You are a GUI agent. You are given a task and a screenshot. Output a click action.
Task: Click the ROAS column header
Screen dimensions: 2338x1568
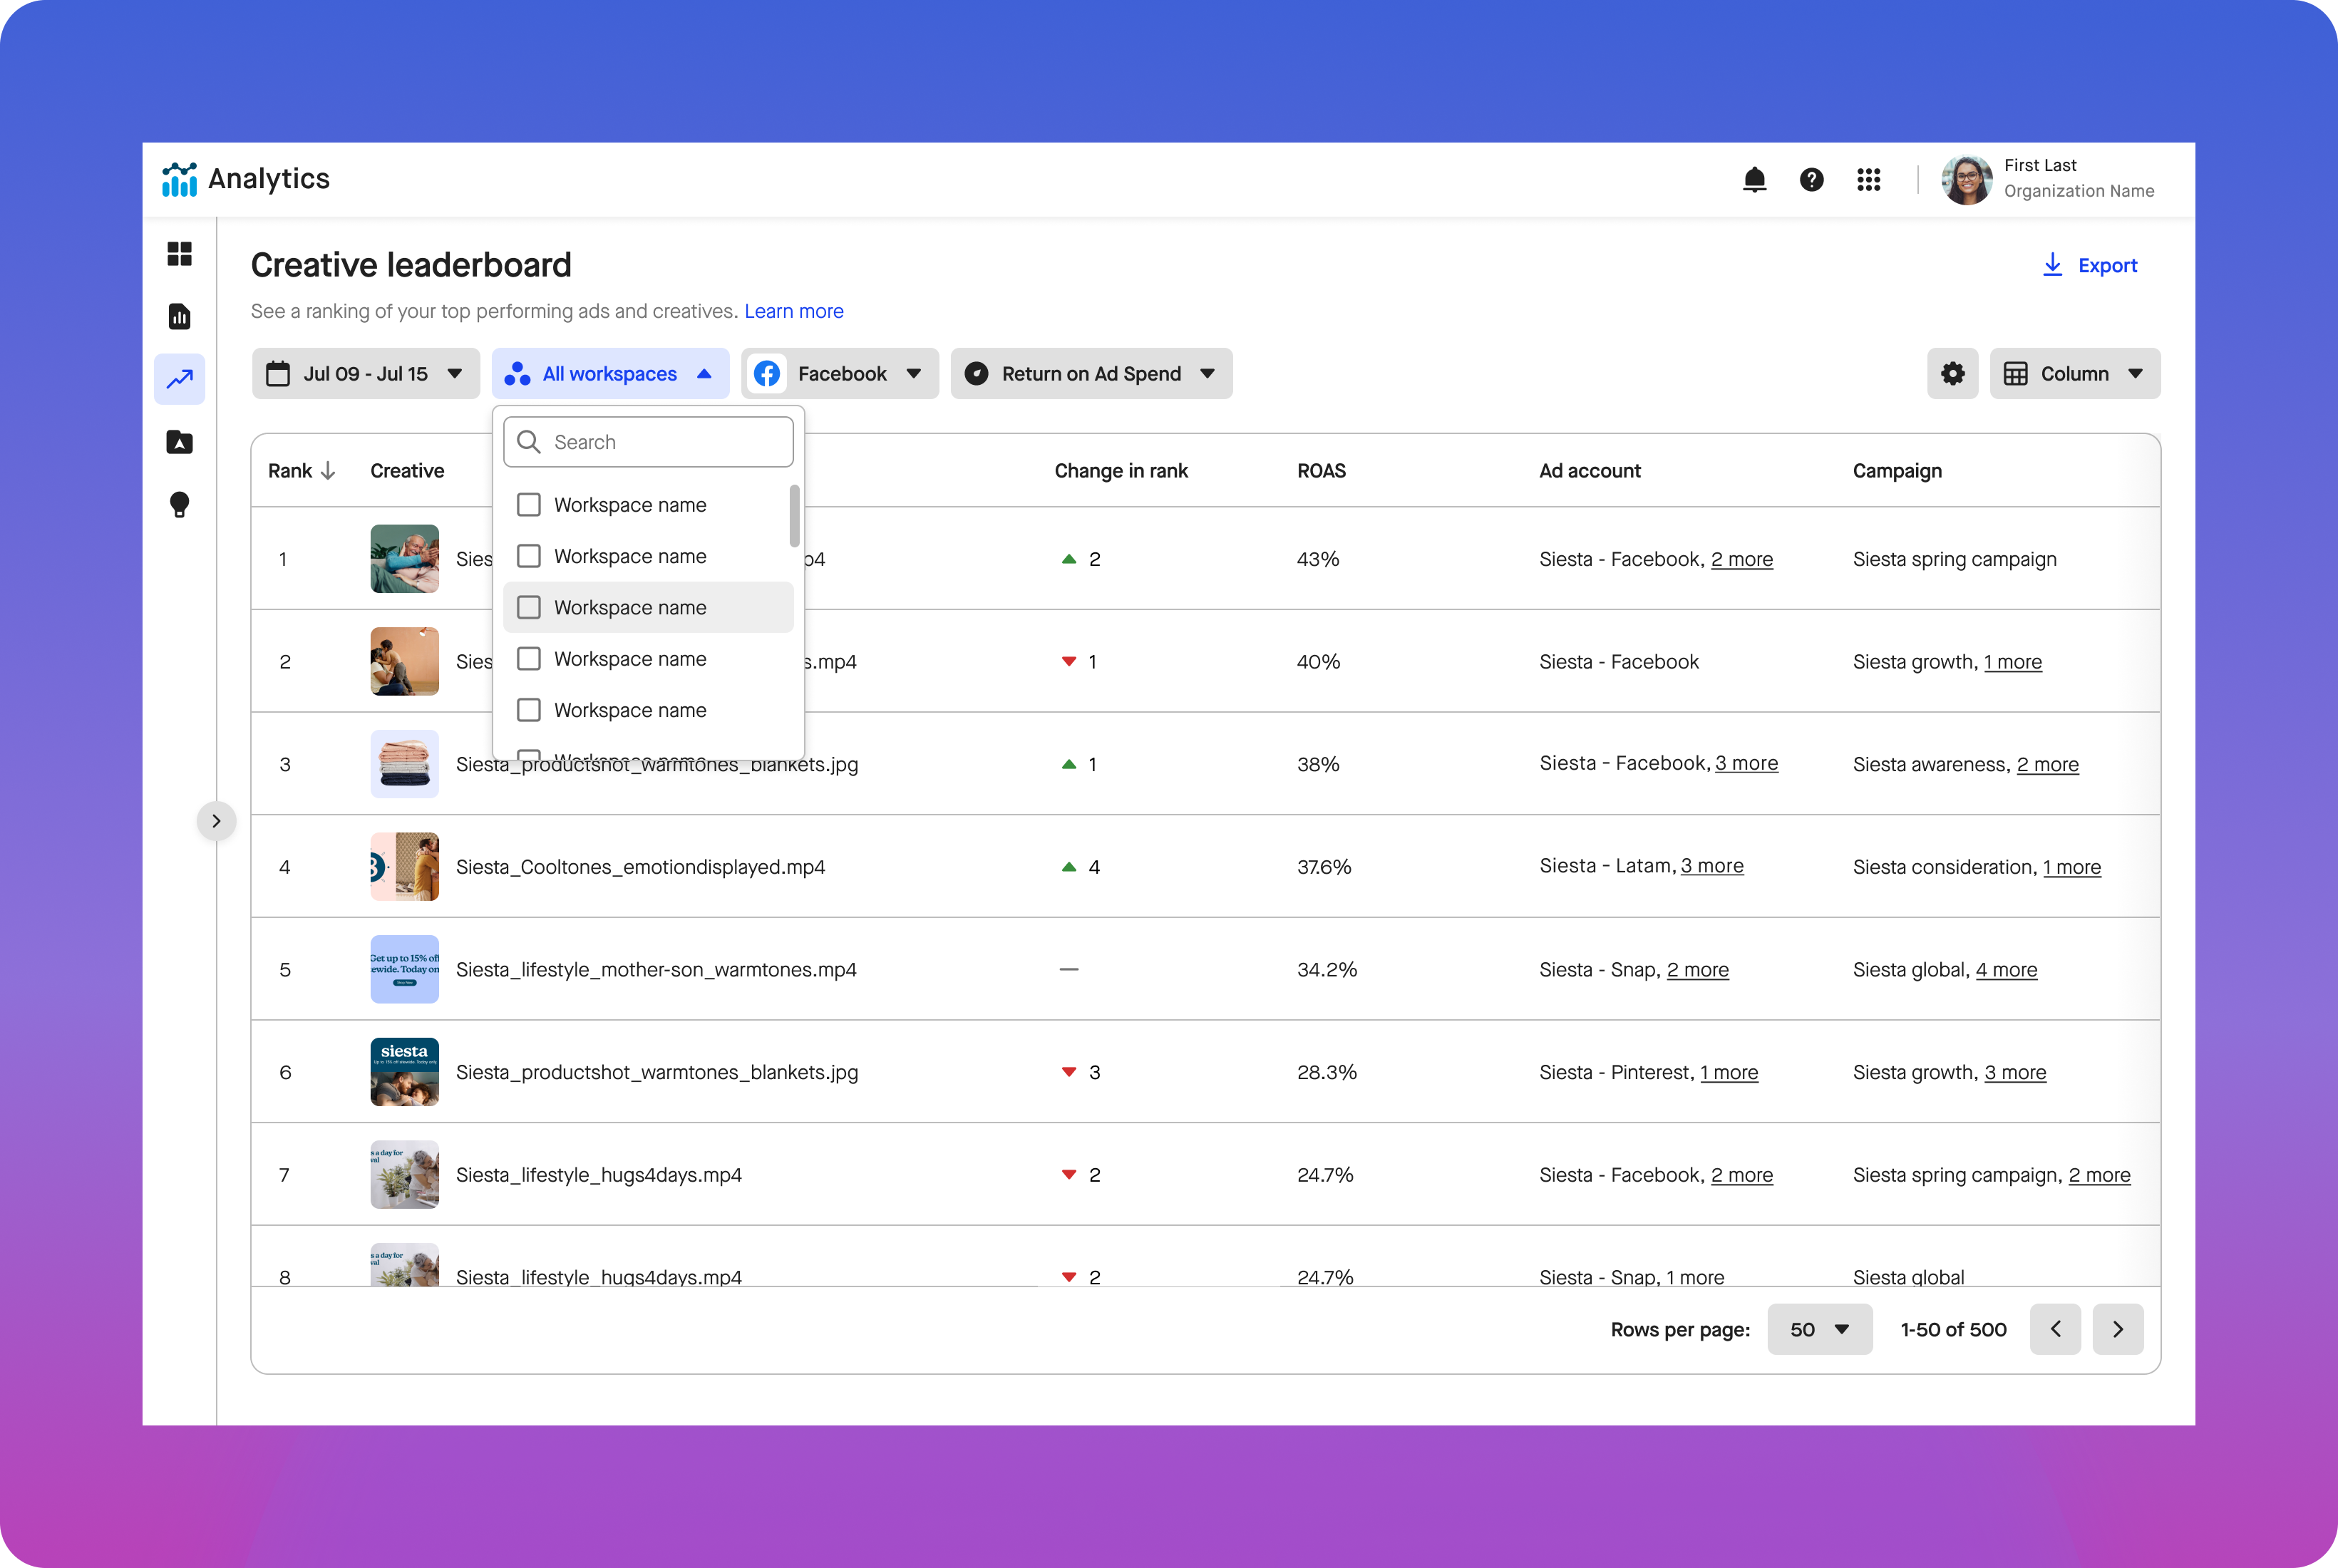coord(1321,471)
